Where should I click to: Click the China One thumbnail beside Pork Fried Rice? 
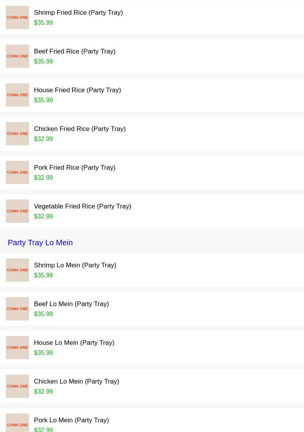click(17, 172)
